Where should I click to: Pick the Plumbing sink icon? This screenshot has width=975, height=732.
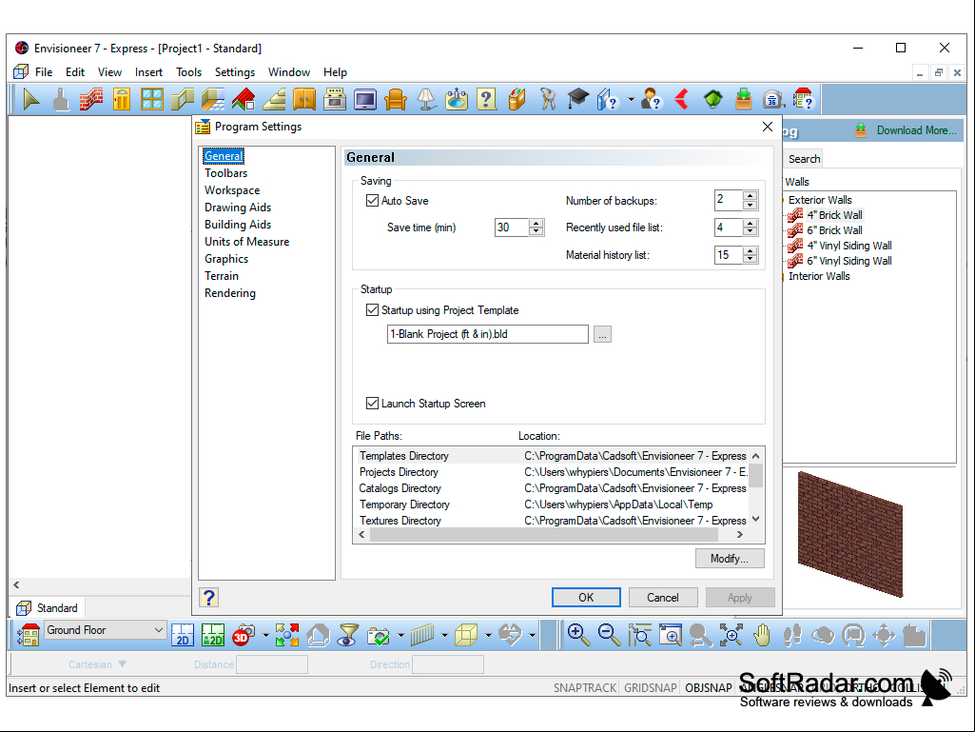[x=457, y=99]
